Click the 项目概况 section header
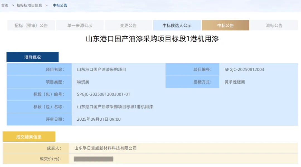The height and width of the screenshot is (167, 301). click(32, 57)
